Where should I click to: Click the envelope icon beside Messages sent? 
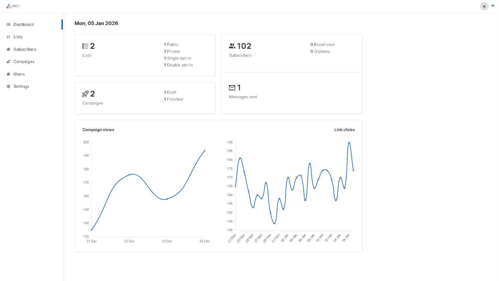pos(232,88)
